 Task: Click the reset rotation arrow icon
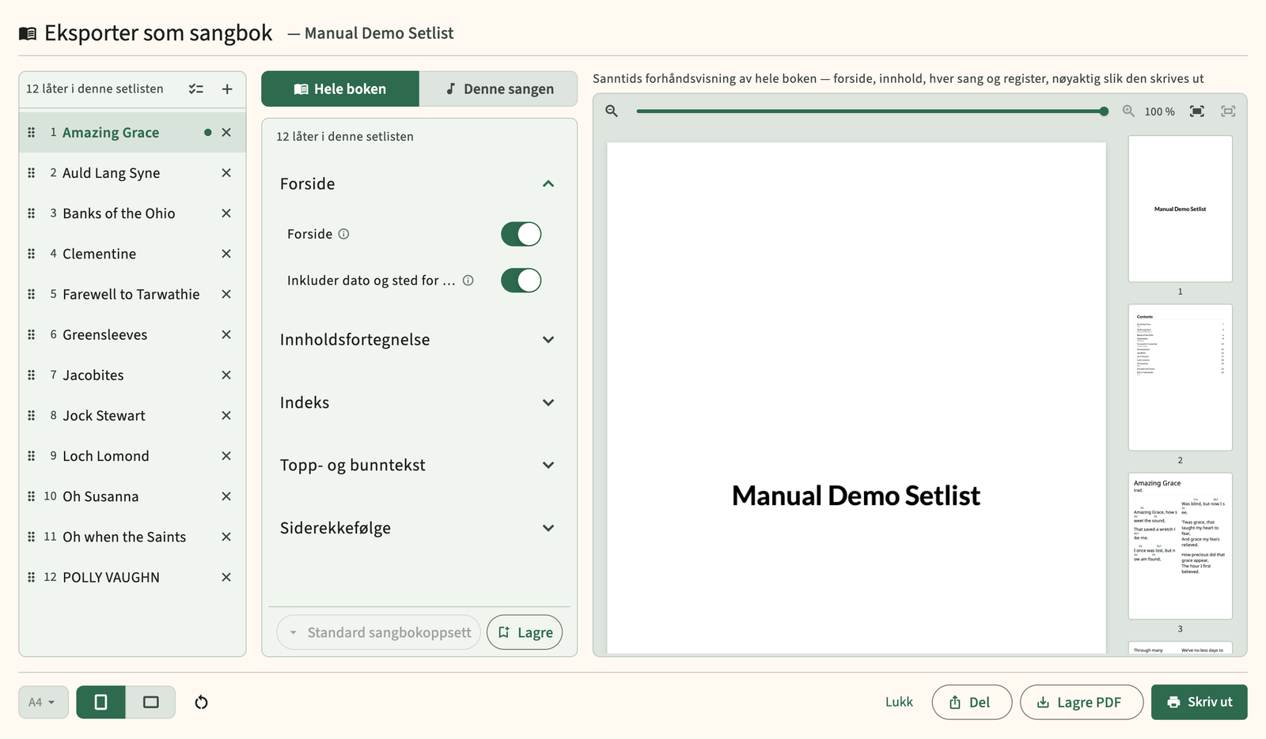point(201,702)
